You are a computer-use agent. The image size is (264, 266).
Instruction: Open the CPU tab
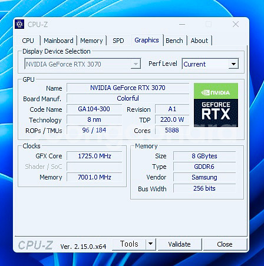click(x=28, y=41)
